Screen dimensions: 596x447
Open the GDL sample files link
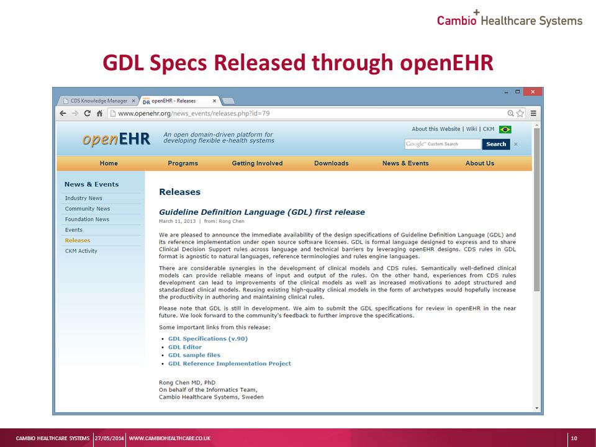click(194, 355)
